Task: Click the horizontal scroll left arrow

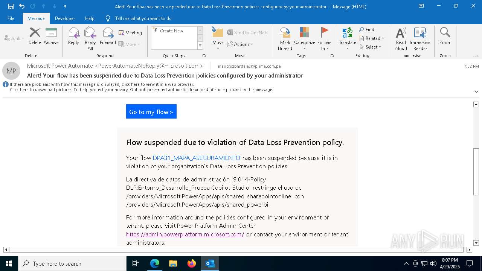Action: (x=6, y=250)
